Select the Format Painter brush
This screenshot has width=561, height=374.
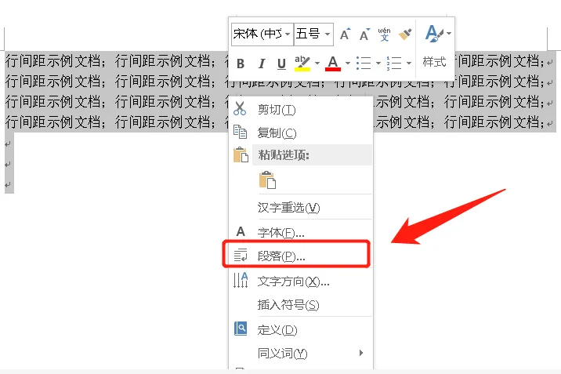coord(404,34)
